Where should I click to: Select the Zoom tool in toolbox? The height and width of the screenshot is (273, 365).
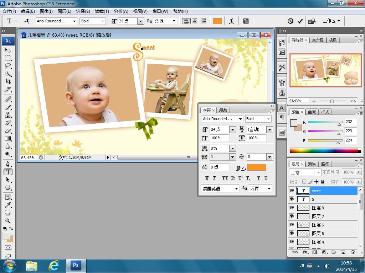[x=8, y=220]
